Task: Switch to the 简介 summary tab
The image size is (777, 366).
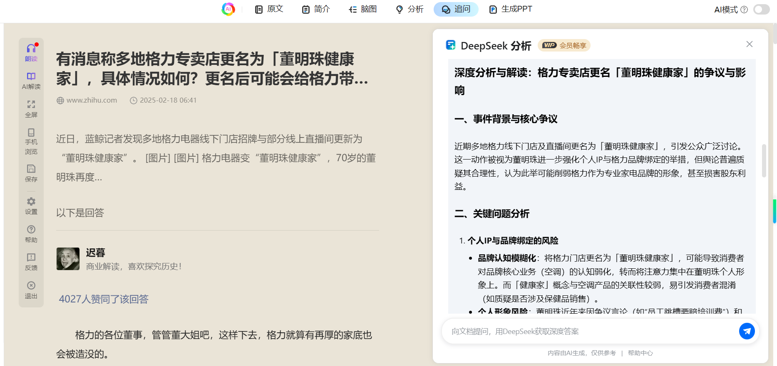Action: point(316,9)
